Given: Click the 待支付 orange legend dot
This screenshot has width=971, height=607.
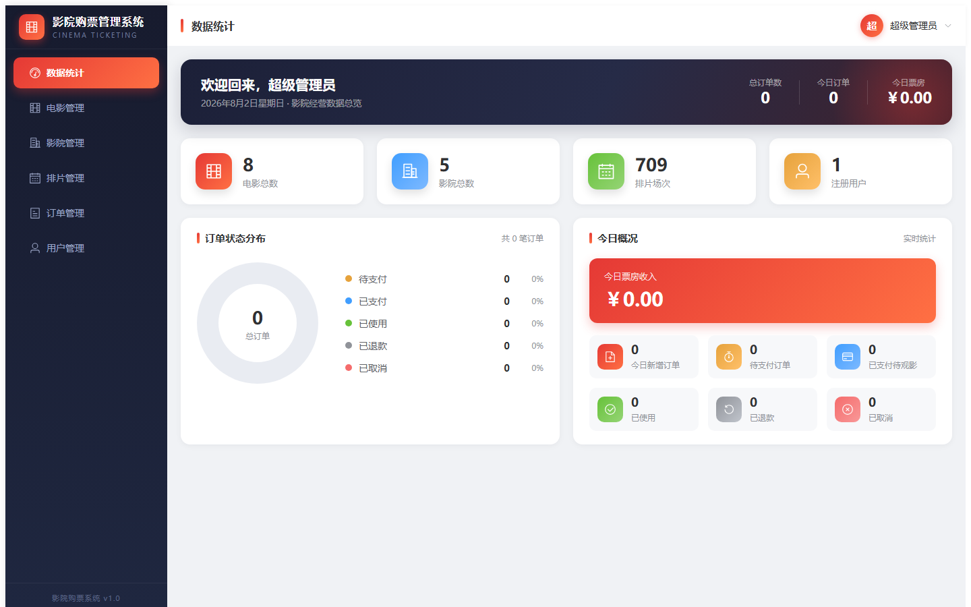Looking at the screenshot, I should (x=349, y=279).
